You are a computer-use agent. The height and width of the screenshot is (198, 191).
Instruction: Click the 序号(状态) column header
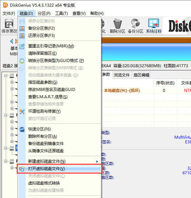point(165,83)
